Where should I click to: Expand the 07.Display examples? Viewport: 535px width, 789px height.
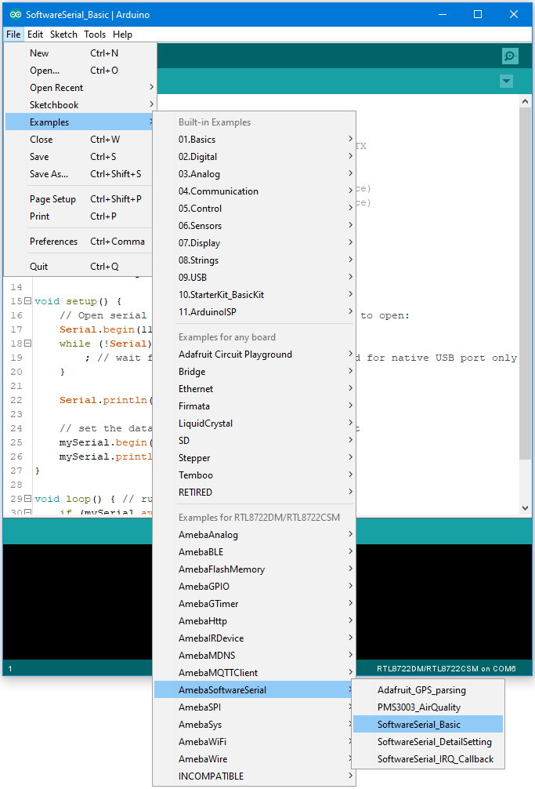pyautogui.click(x=255, y=243)
